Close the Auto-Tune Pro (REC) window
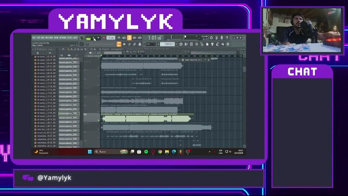The image size is (348, 196). tap(209, 60)
